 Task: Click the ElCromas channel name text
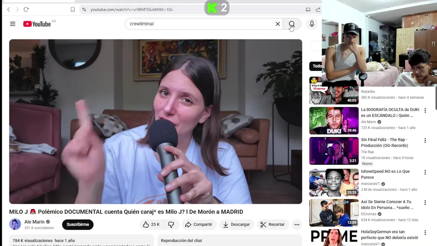coord(369,214)
